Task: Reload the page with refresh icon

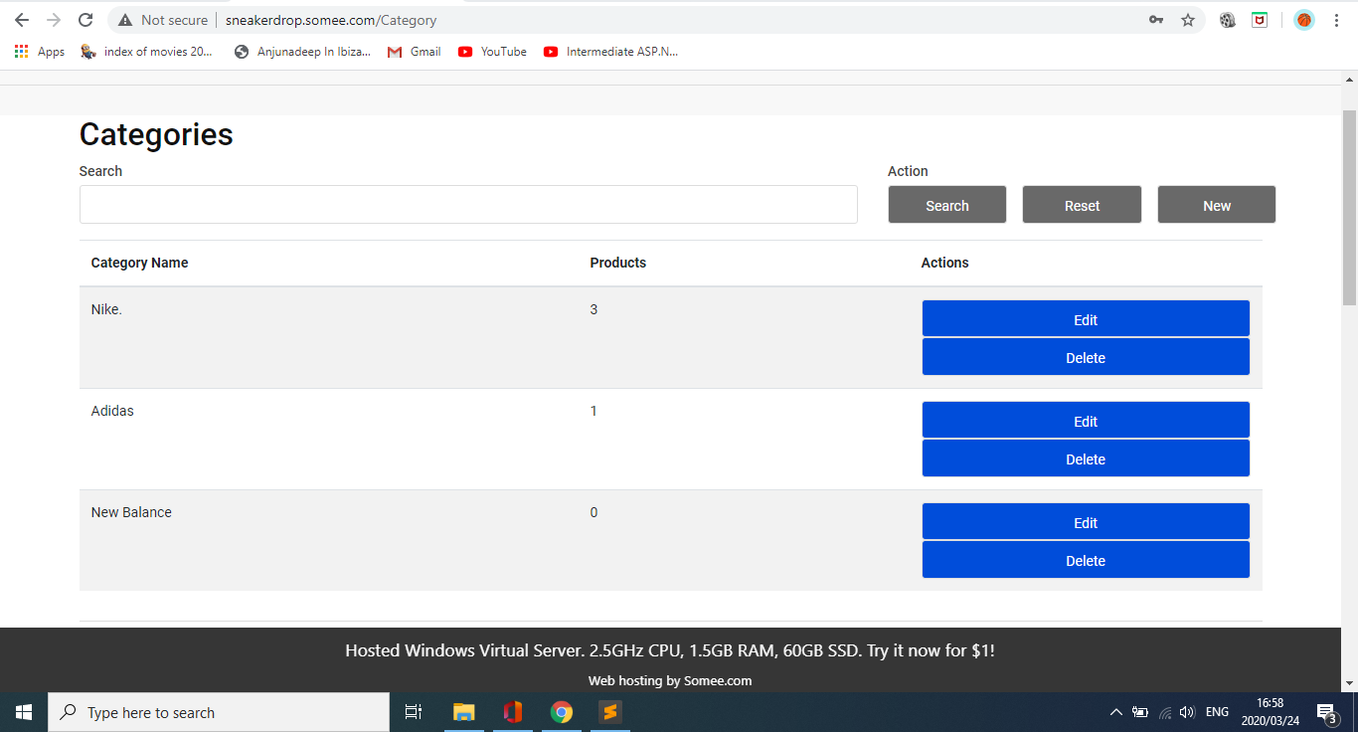Action: (x=85, y=20)
